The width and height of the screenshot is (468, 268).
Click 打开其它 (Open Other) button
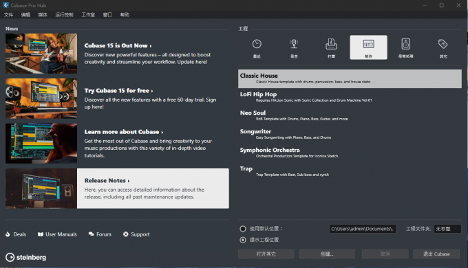coord(266,254)
